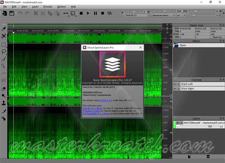
Task: Select the horizontal zoom arrows tool
Action: pos(66,13)
